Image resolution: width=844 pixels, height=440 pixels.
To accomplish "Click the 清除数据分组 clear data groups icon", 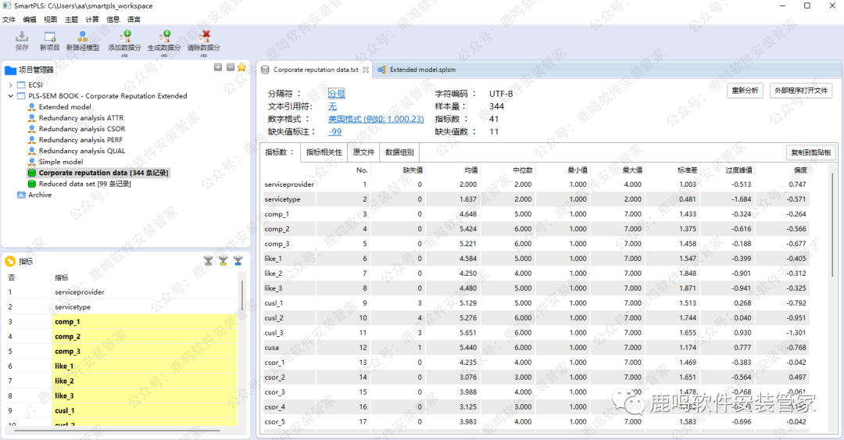I will tap(206, 37).
